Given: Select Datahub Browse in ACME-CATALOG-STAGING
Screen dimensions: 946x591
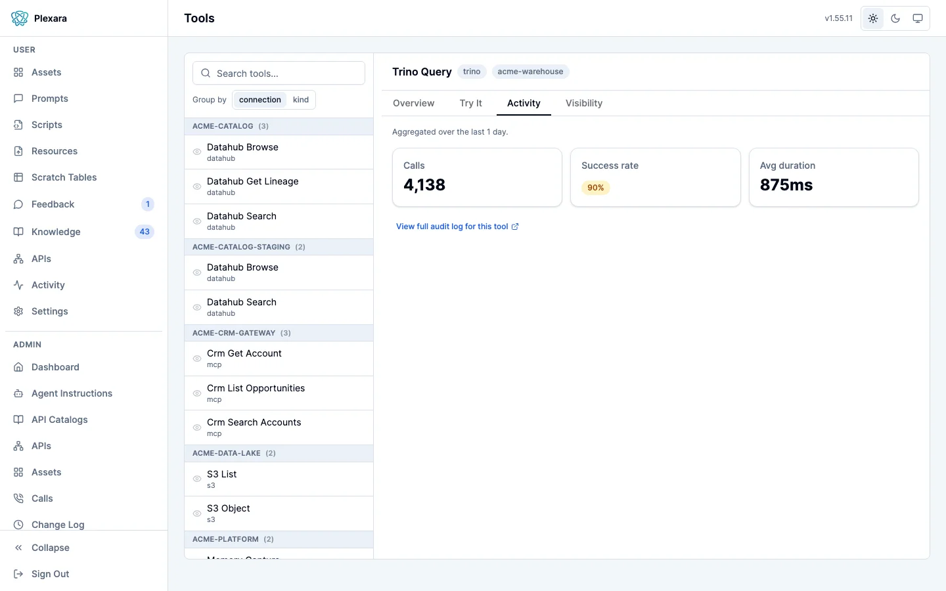Looking at the screenshot, I should point(279,273).
